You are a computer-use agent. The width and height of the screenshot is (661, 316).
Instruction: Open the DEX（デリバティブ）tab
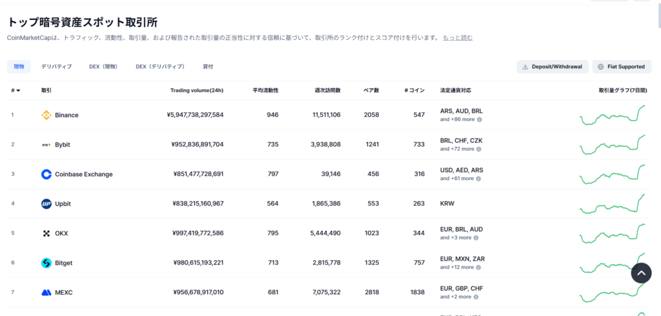coord(161,66)
